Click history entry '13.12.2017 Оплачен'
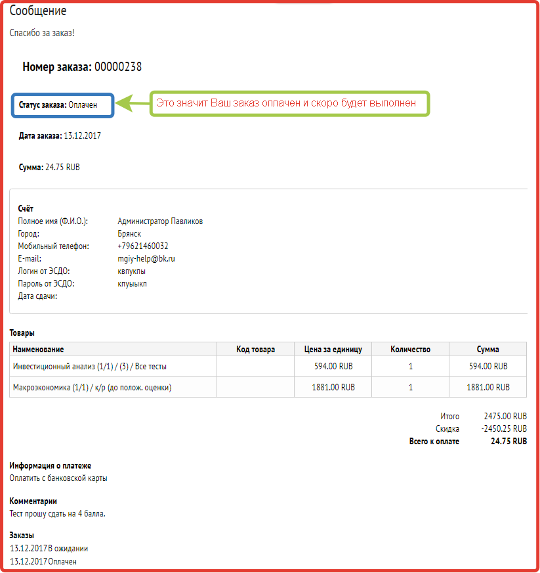Viewport: 540px width, 573px height. tap(43, 562)
